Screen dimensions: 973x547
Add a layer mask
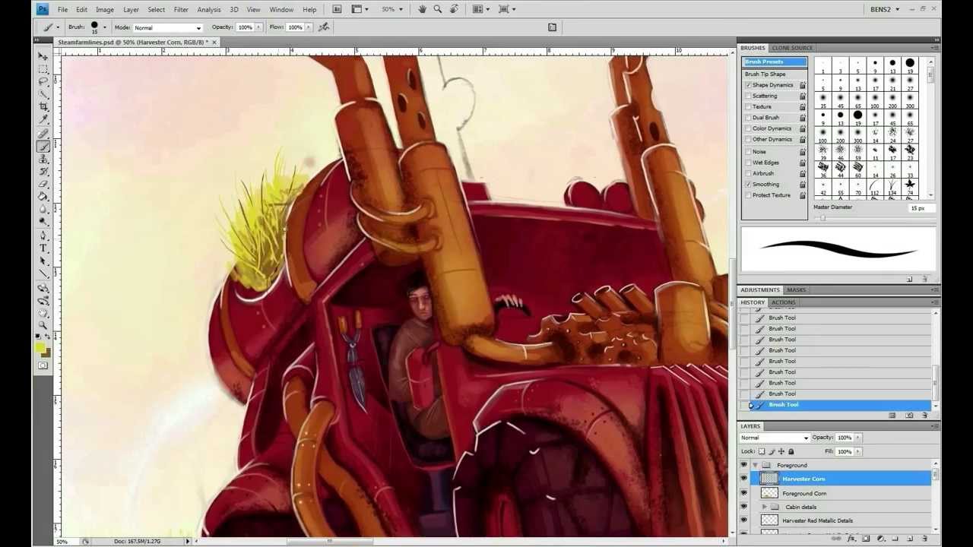[866, 539]
